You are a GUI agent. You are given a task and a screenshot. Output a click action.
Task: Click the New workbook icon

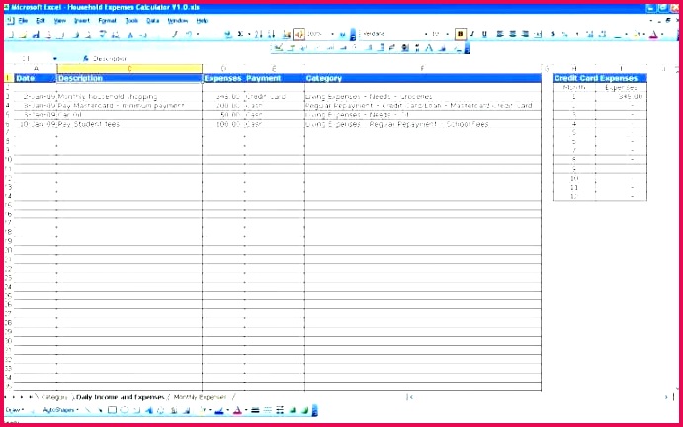[11, 34]
